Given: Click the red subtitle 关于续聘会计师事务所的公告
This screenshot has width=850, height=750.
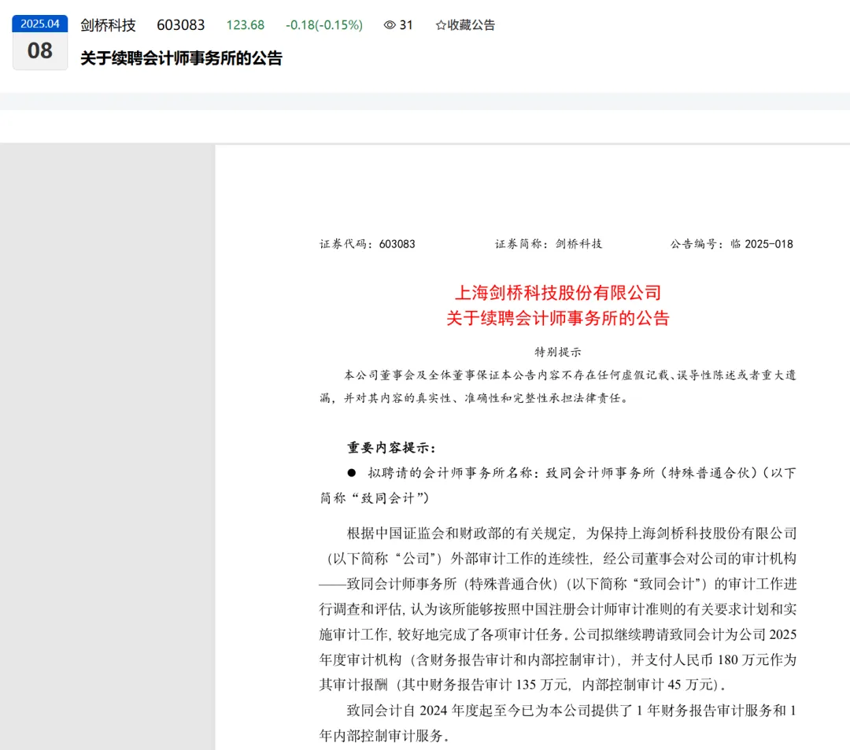Looking at the screenshot, I should click(x=558, y=318).
